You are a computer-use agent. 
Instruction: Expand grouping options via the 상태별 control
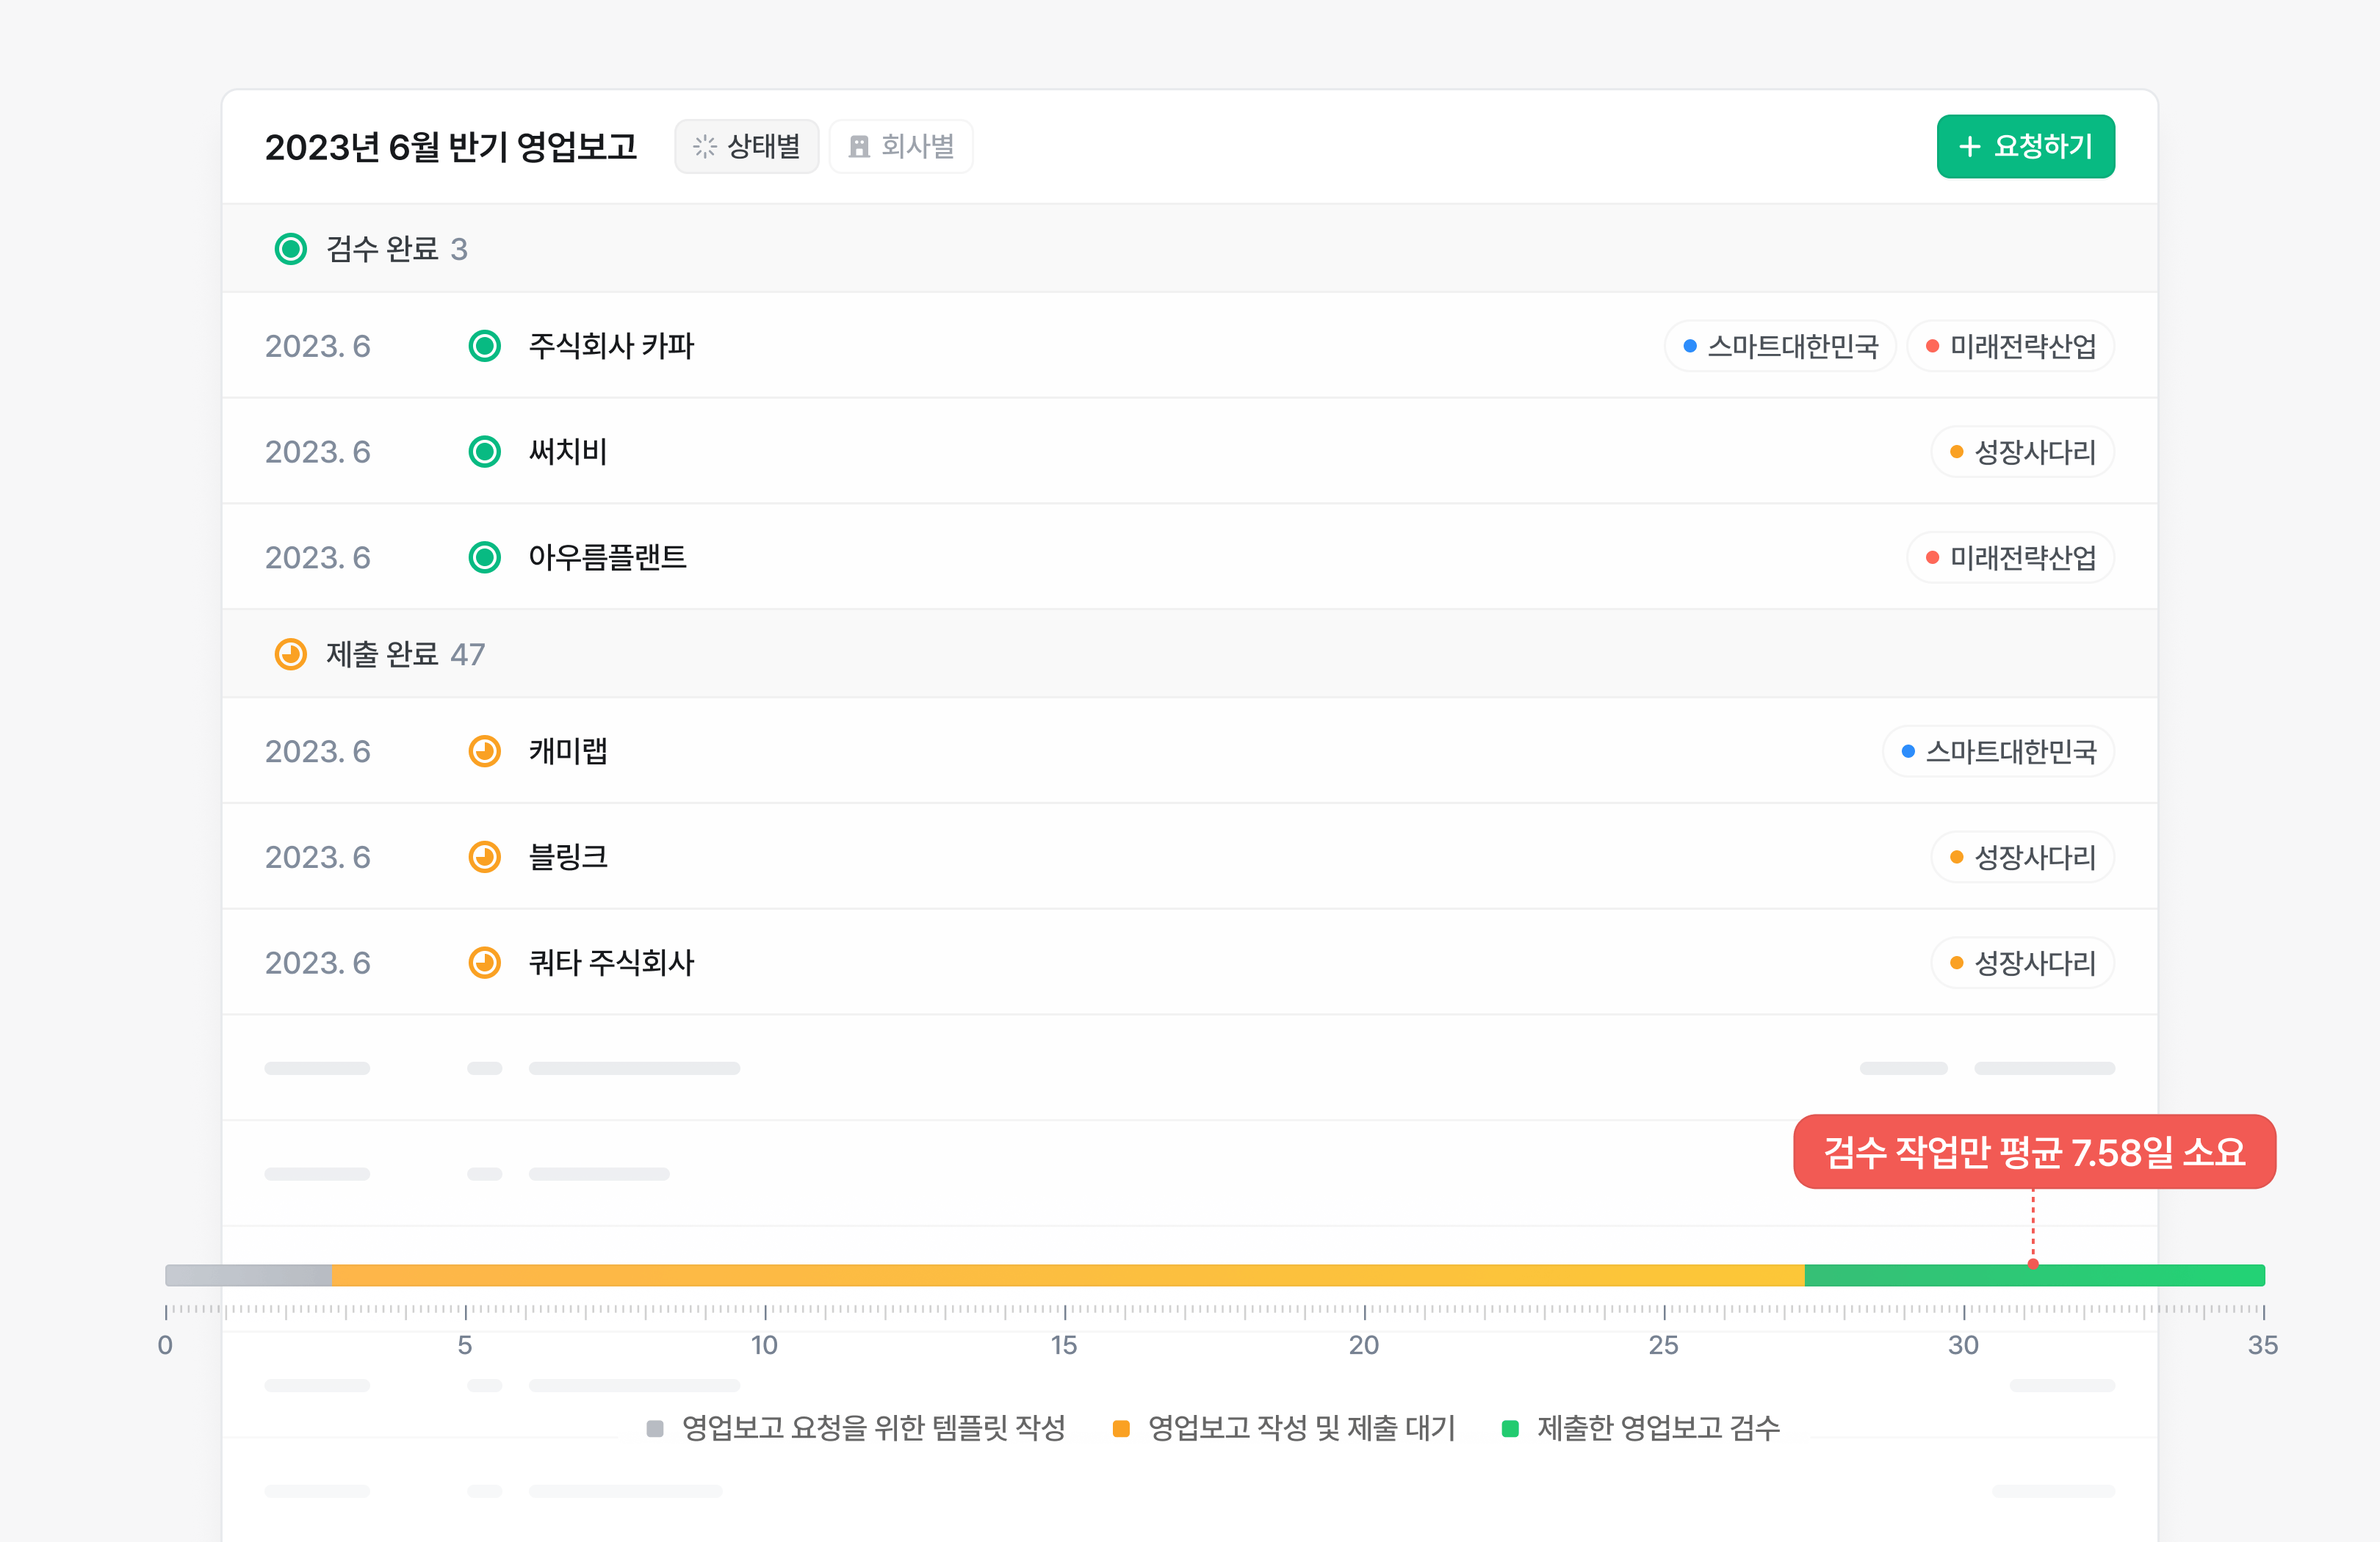tap(747, 146)
